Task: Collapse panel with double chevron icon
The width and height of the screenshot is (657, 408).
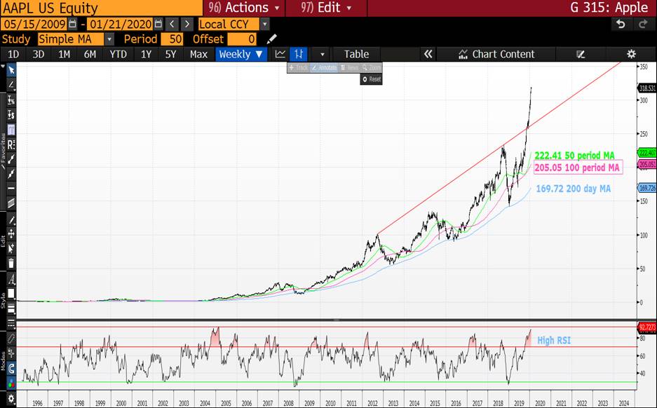Action: click(x=428, y=54)
